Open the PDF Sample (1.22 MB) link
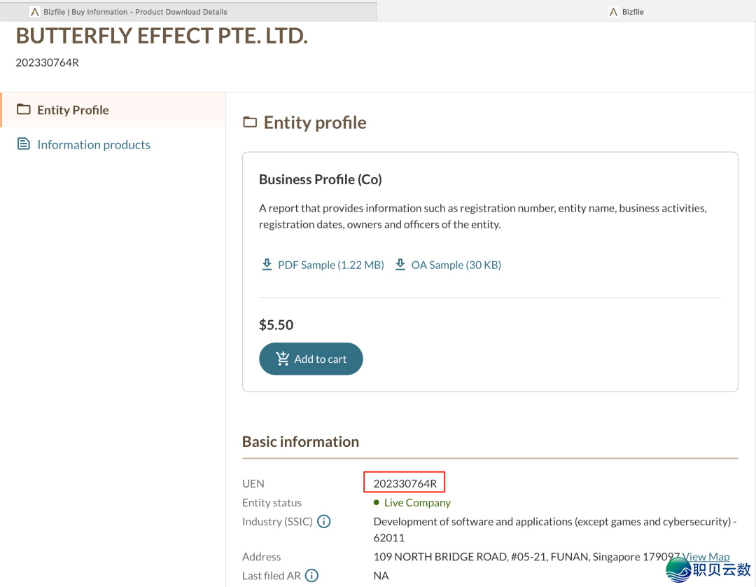Screen dimensions: 756x587 pos(330,265)
